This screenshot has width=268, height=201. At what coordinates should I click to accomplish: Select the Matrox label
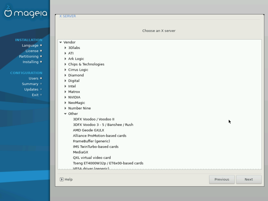pyautogui.click(x=74, y=91)
